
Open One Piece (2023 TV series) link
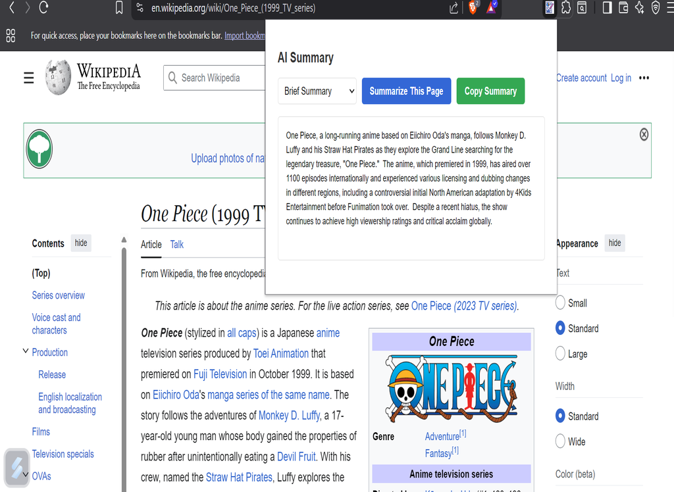pos(464,306)
